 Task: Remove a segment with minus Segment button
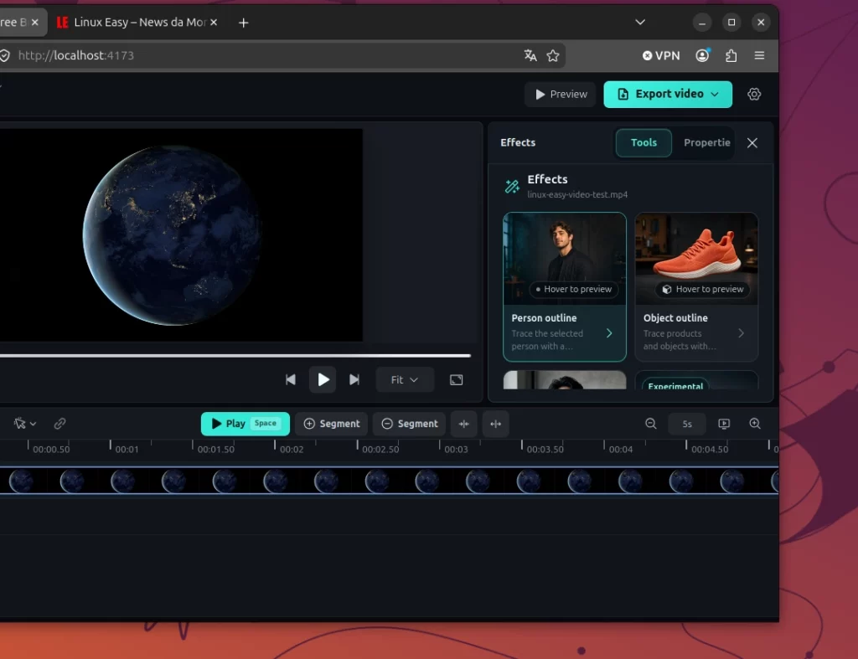409,424
